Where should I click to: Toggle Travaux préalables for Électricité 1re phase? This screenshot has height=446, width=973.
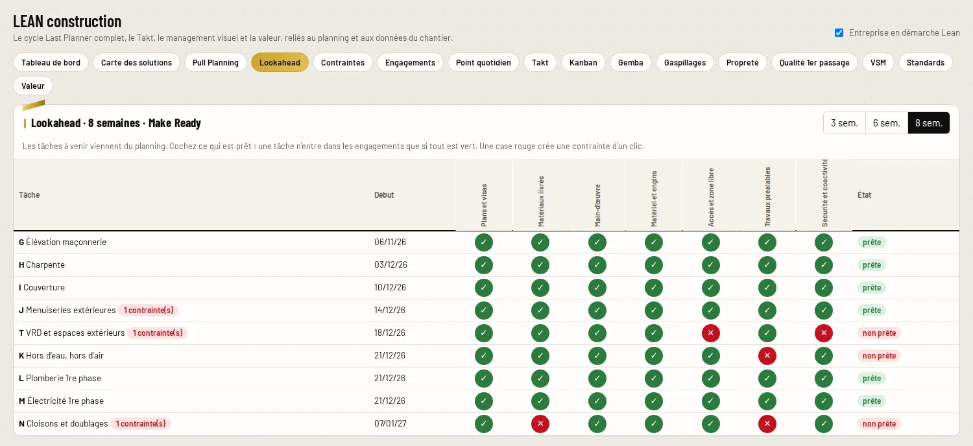(x=767, y=401)
